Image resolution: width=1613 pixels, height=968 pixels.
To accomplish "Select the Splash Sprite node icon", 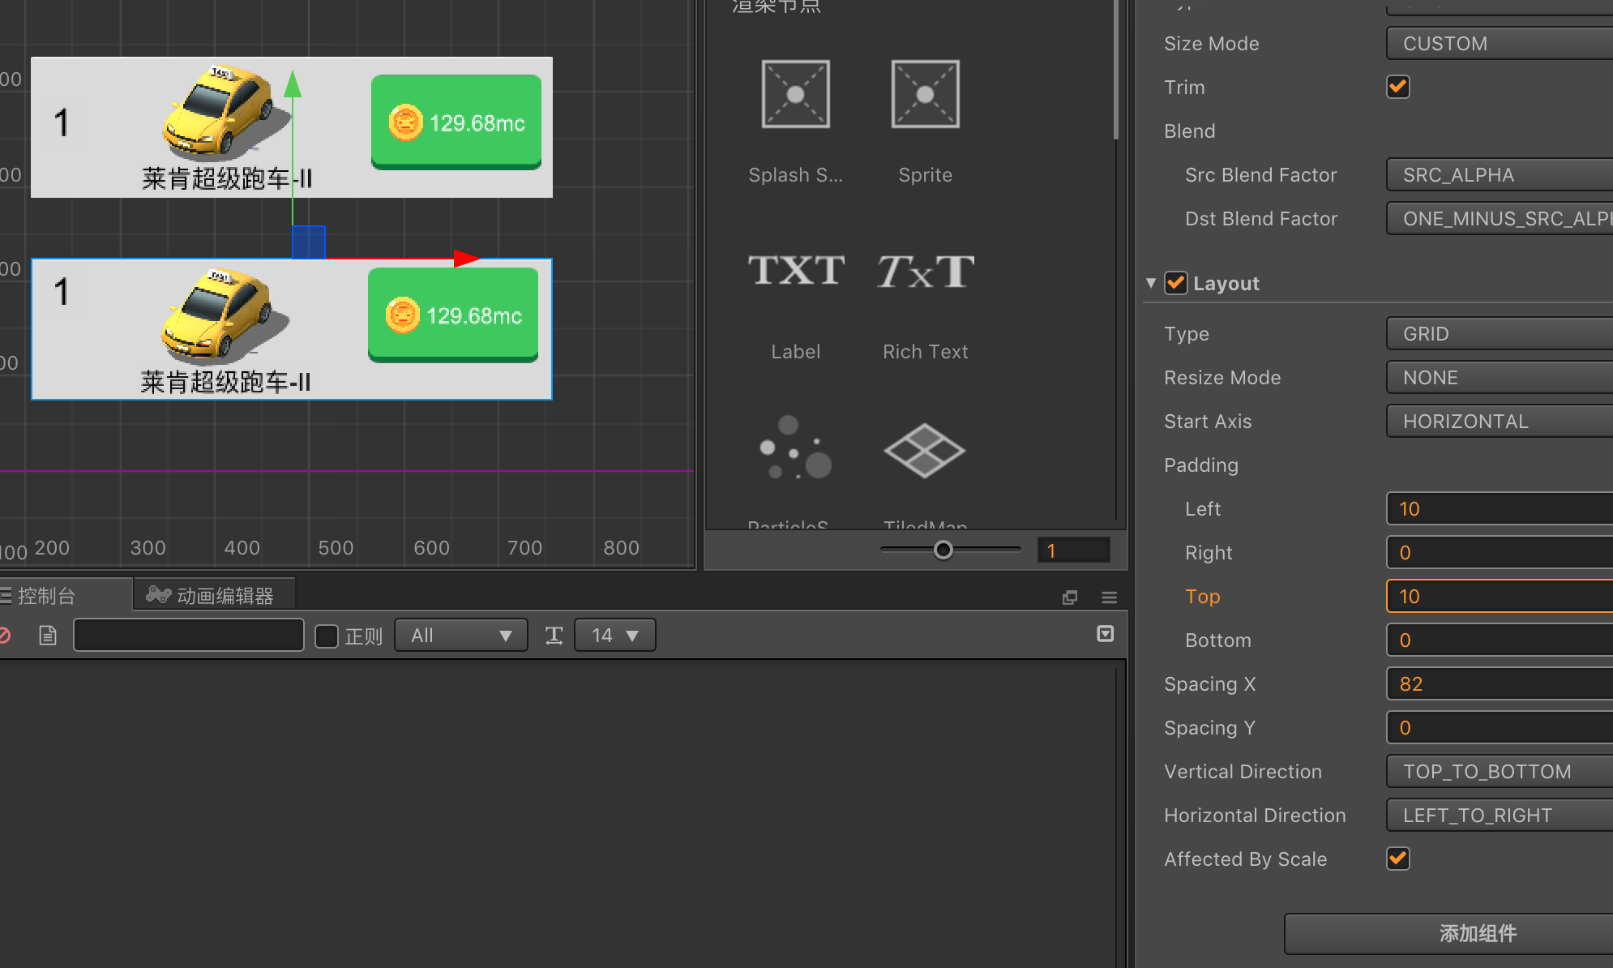I will (x=795, y=95).
